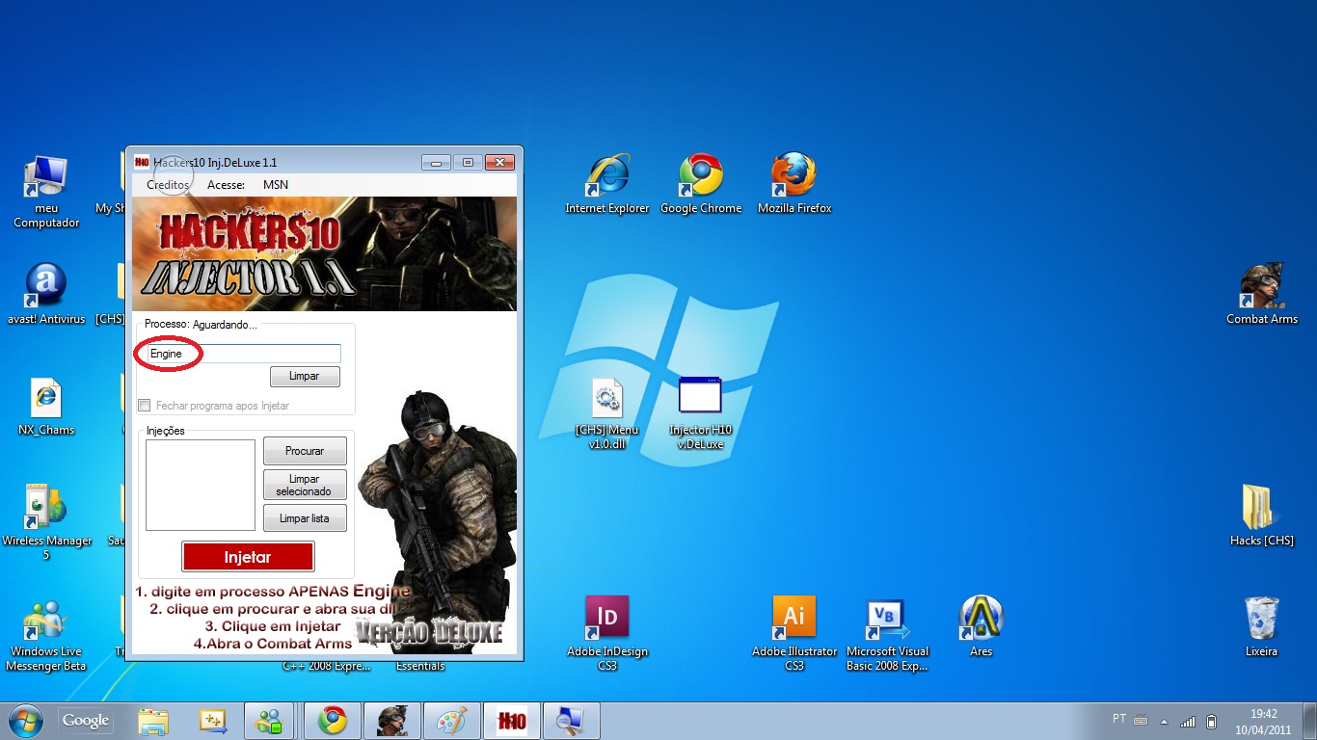Open the Creditos menu
The width and height of the screenshot is (1317, 740).
168,185
